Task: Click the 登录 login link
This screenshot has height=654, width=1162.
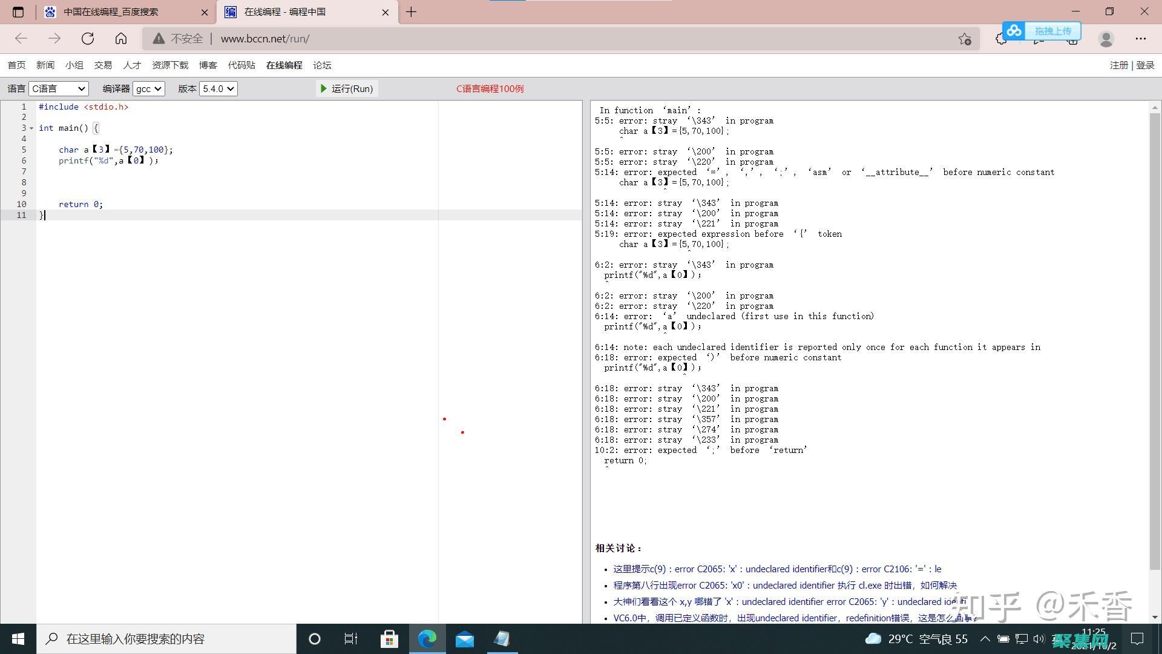Action: 1144,65
